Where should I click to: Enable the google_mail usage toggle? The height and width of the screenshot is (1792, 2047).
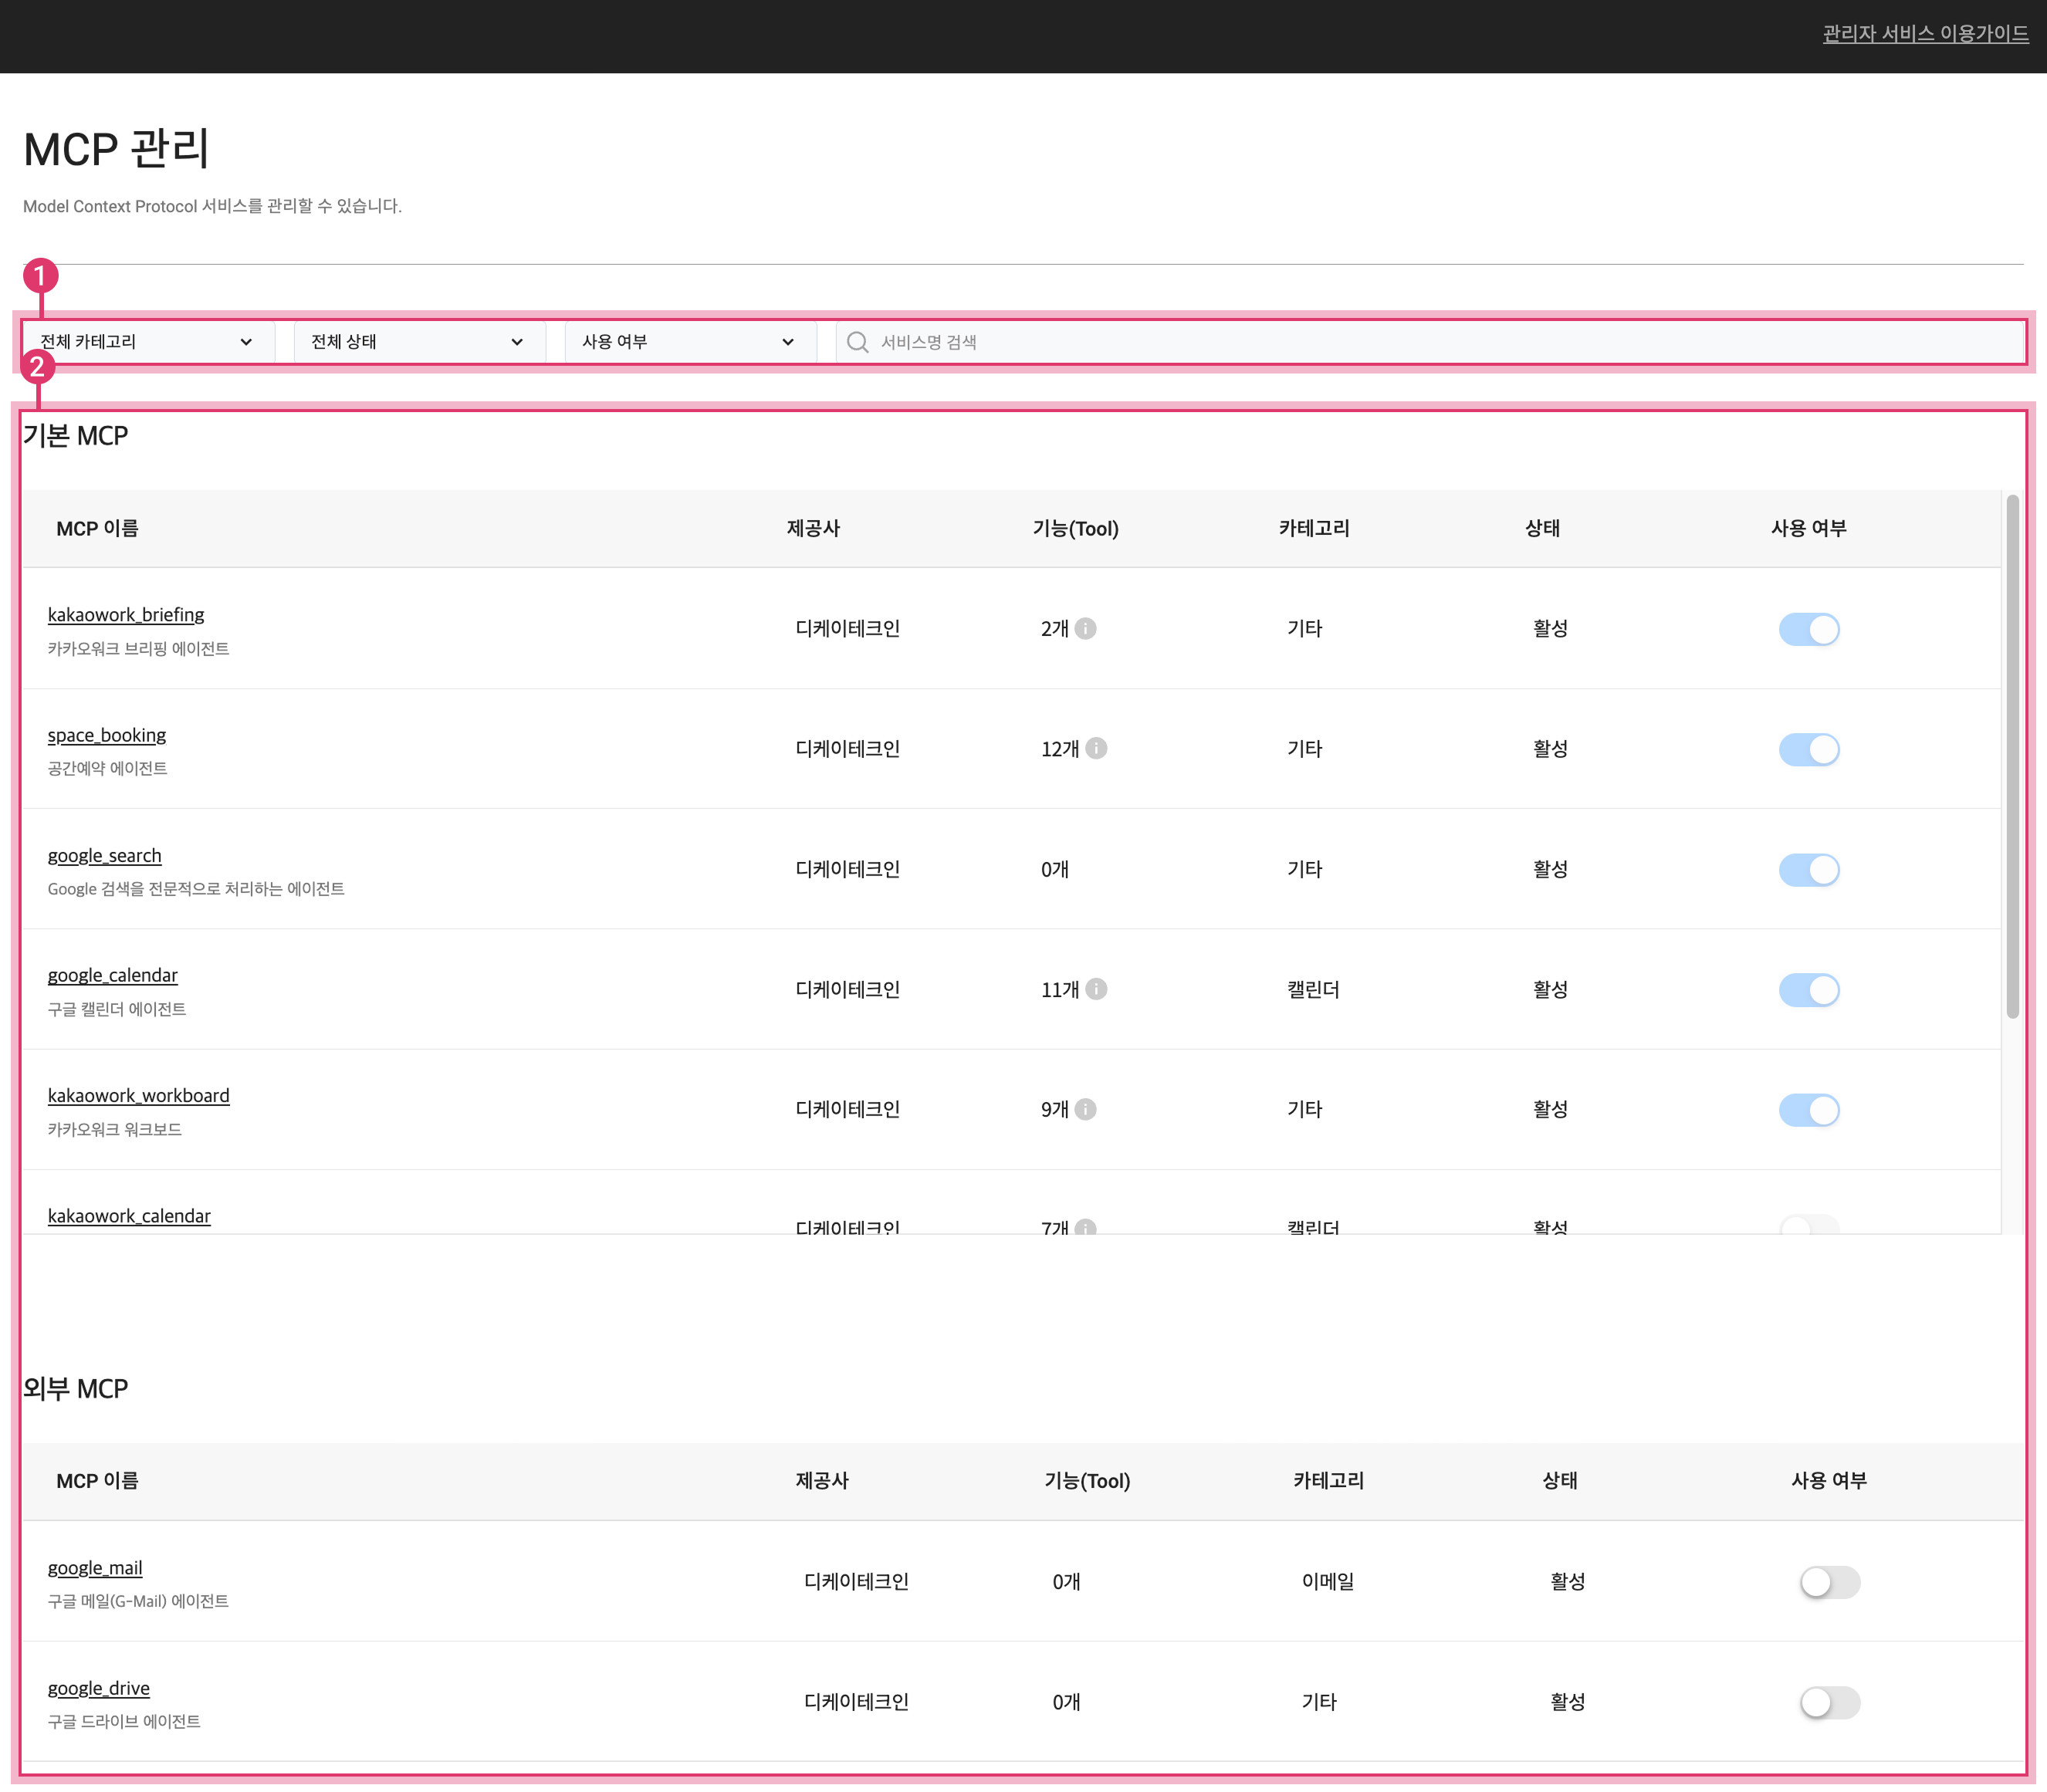[1829, 1582]
